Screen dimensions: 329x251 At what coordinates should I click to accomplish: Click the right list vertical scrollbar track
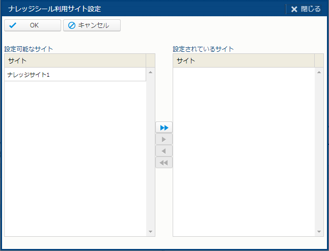tap(319, 152)
